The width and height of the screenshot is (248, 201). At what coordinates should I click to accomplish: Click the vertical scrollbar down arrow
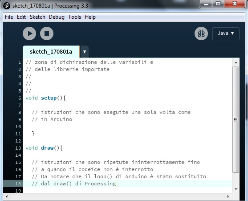coord(236,189)
